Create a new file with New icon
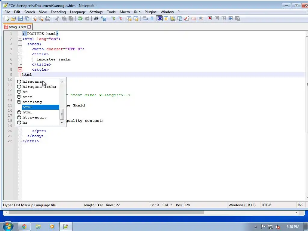Viewport: 308px width, 231px height. pyautogui.click(x=6, y=18)
